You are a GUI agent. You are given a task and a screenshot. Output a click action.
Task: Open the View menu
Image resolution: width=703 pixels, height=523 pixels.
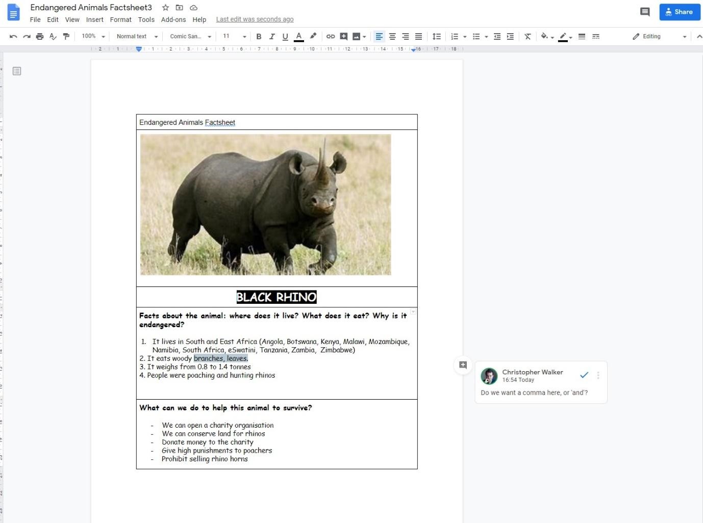(72, 19)
